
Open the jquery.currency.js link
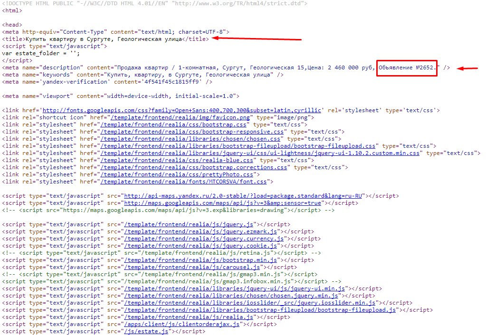coord(204,239)
